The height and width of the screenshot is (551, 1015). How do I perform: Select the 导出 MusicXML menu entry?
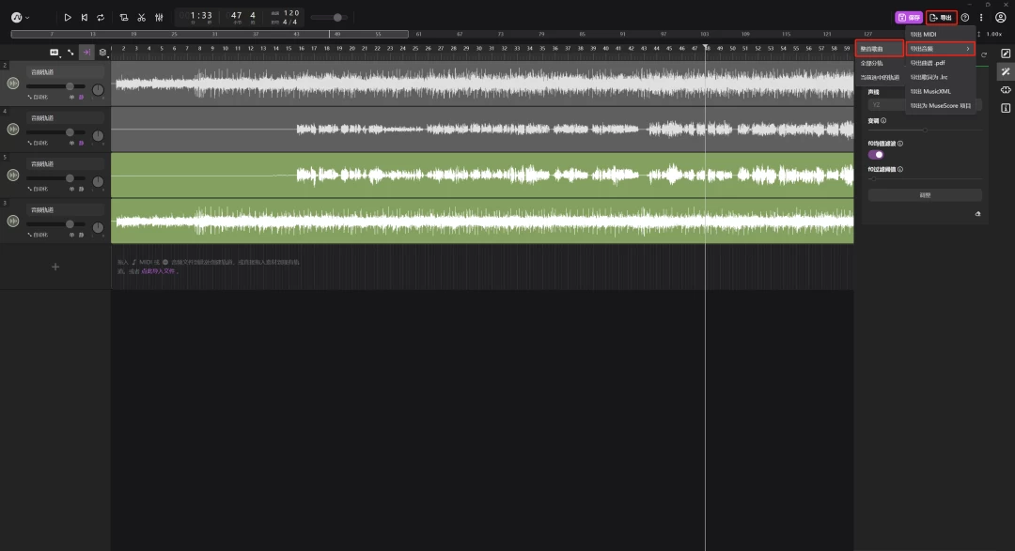coord(940,91)
